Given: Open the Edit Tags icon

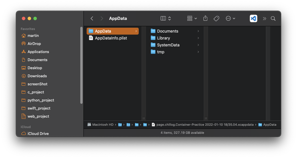Looking at the screenshot, I should click(x=216, y=18).
